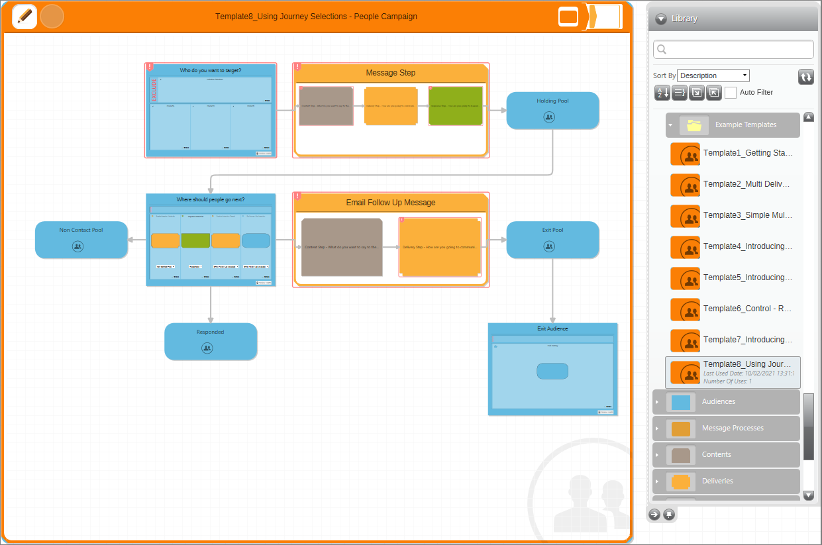Click the campaign icon beside Template3
This screenshot has width=822, height=545.
[685, 216]
